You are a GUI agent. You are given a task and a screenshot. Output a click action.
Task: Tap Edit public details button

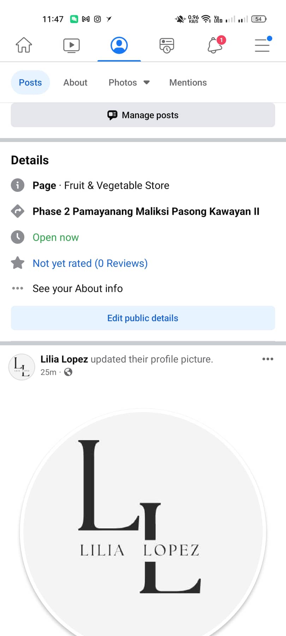tap(143, 318)
